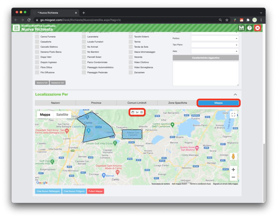Go back in browser history
The height and width of the screenshot is (218, 277).
tap(16, 20)
